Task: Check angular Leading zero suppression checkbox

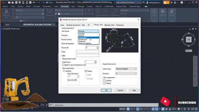Action: pyautogui.click(x=104, y=81)
